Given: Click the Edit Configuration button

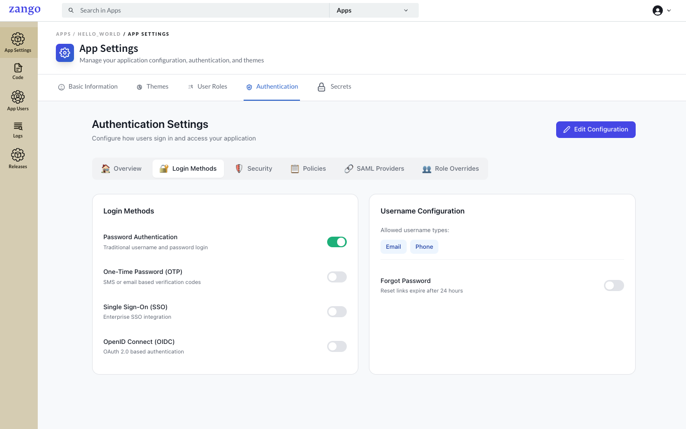Looking at the screenshot, I should coord(595,129).
